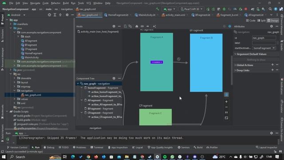The width and height of the screenshot is (284, 160).
Task: Open Project panel gear options
Action: pyautogui.click(x=67, y=15)
